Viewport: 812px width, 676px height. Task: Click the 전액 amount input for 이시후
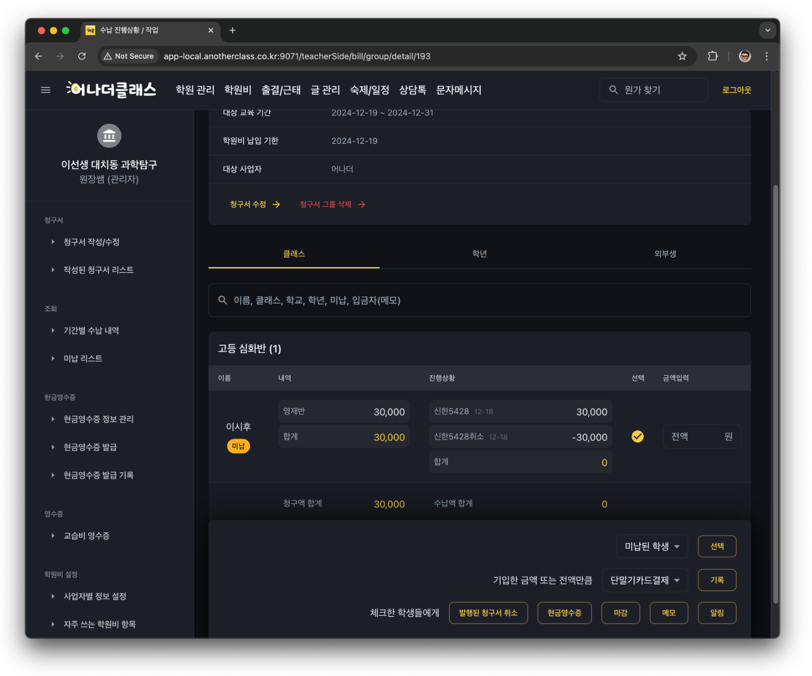coord(702,437)
